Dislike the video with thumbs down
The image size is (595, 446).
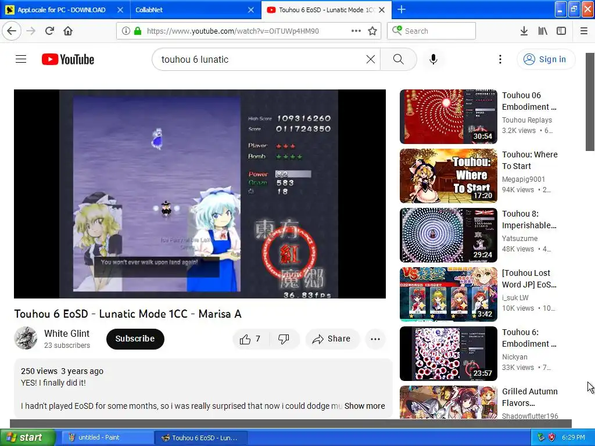point(284,339)
